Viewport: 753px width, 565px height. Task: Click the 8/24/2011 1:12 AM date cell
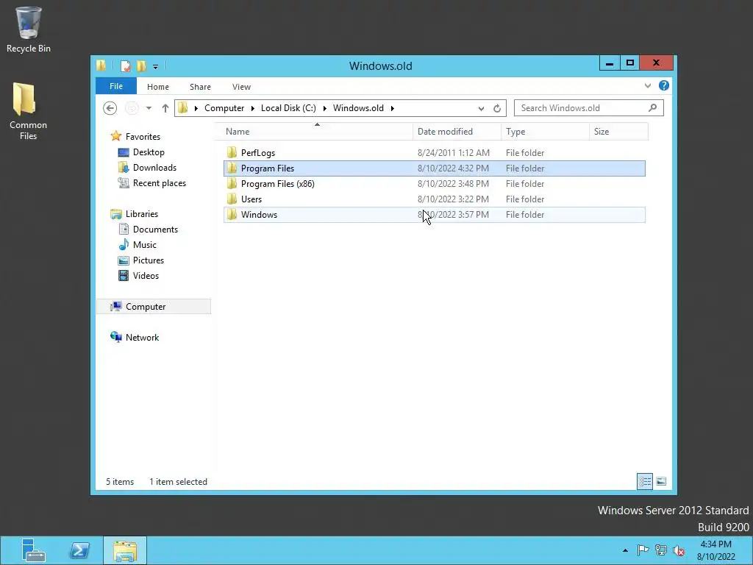click(x=453, y=153)
